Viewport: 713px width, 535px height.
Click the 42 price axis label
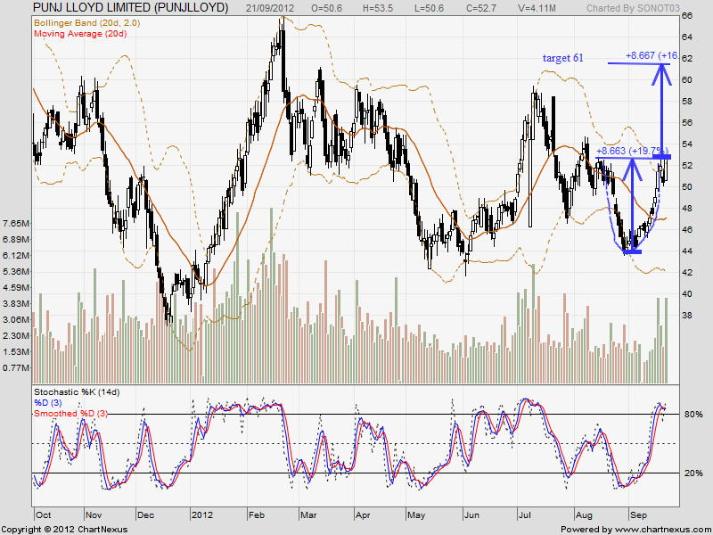pos(687,273)
